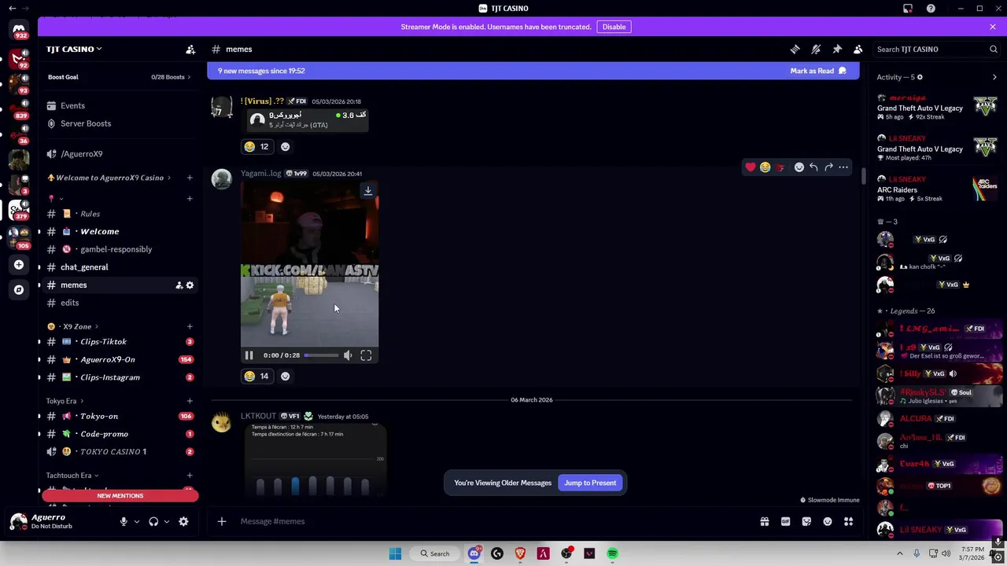Add channel in the X9 Zone category

point(190,326)
